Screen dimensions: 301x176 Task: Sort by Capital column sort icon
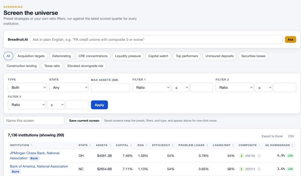coord(131,145)
